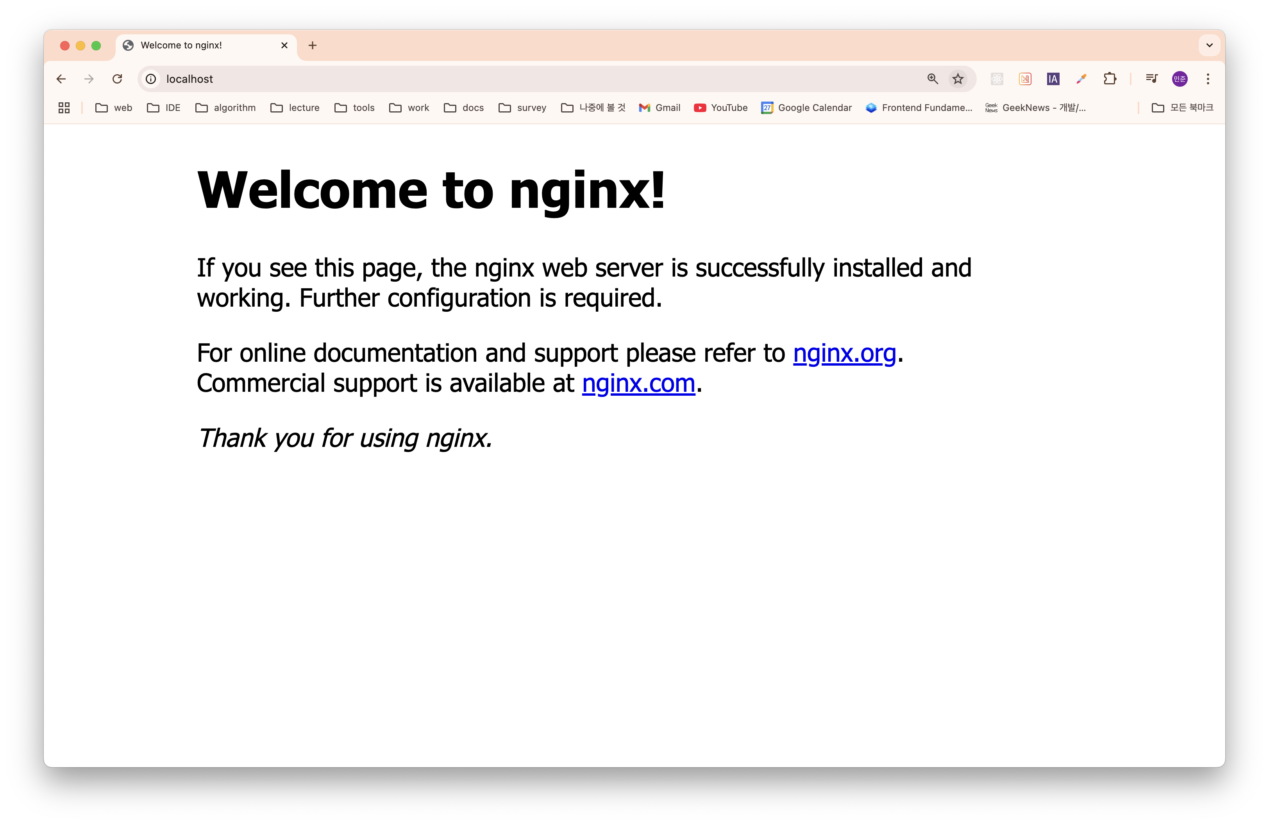Expand the algorithm bookmarks folder
The height and width of the screenshot is (825, 1269).
click(225, 108)
